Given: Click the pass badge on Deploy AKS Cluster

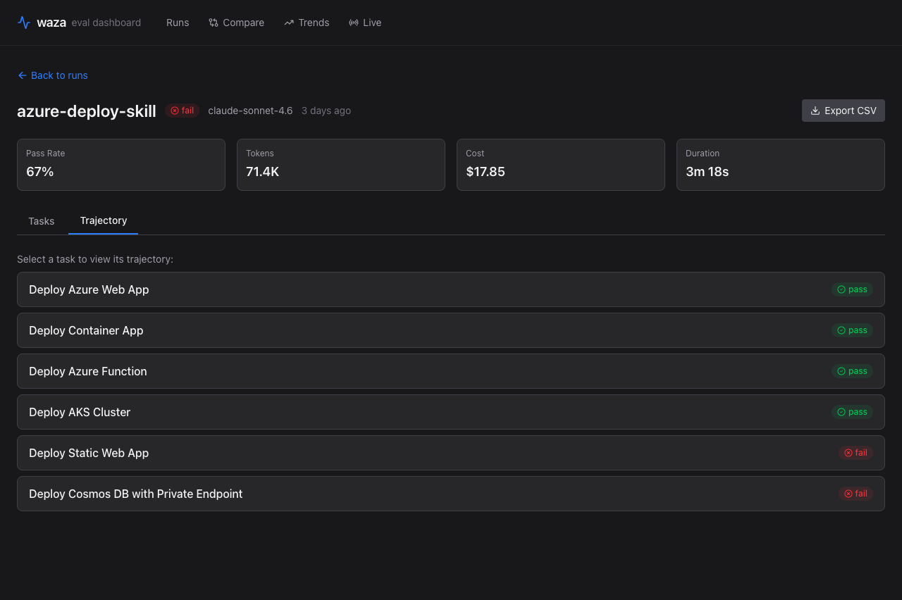Looking at the screenshot, I should [x=852, y=412].
